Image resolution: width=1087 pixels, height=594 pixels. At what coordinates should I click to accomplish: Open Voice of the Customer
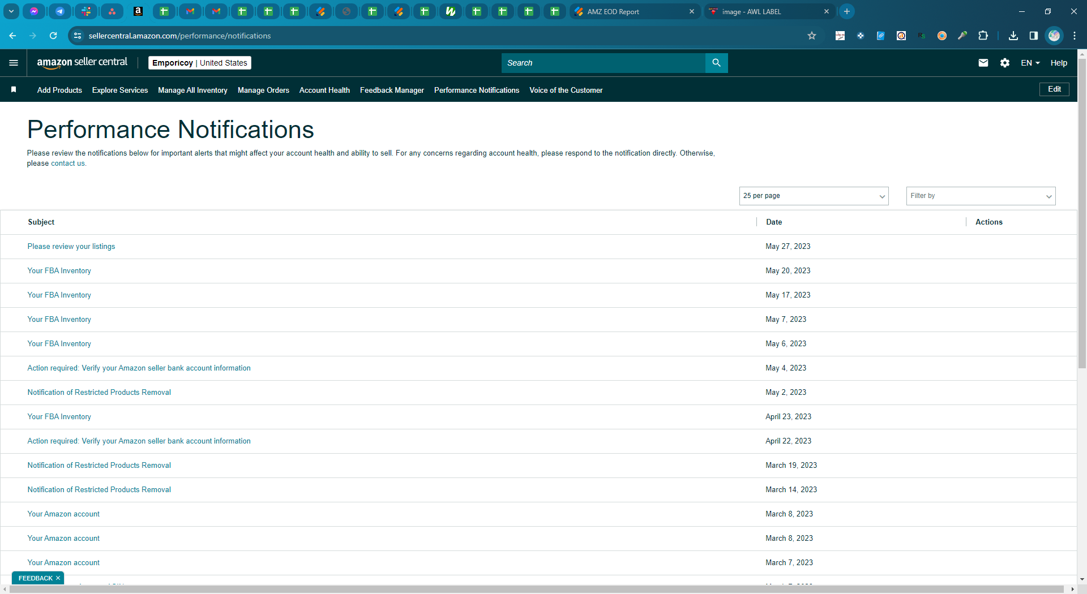[566, 90]
